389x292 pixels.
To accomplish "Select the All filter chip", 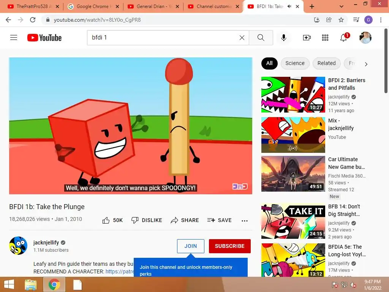I will click(x=269, y=63).
